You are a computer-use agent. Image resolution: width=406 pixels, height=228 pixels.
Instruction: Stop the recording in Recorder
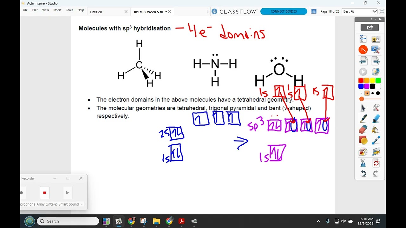tap(44, 193)
